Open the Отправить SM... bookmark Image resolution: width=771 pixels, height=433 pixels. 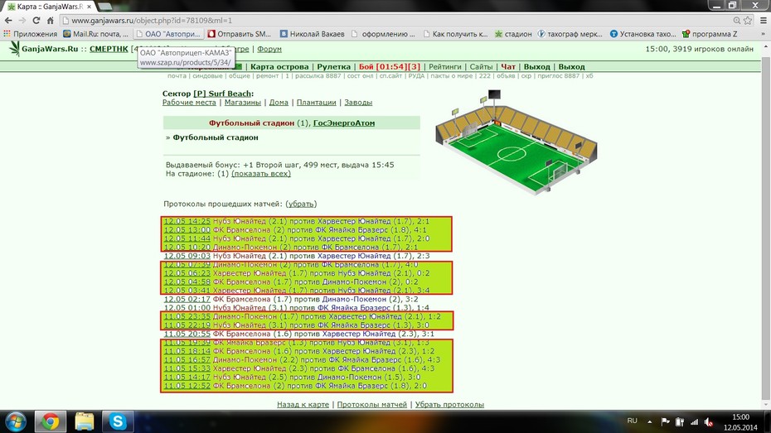(x=240, y=34)
